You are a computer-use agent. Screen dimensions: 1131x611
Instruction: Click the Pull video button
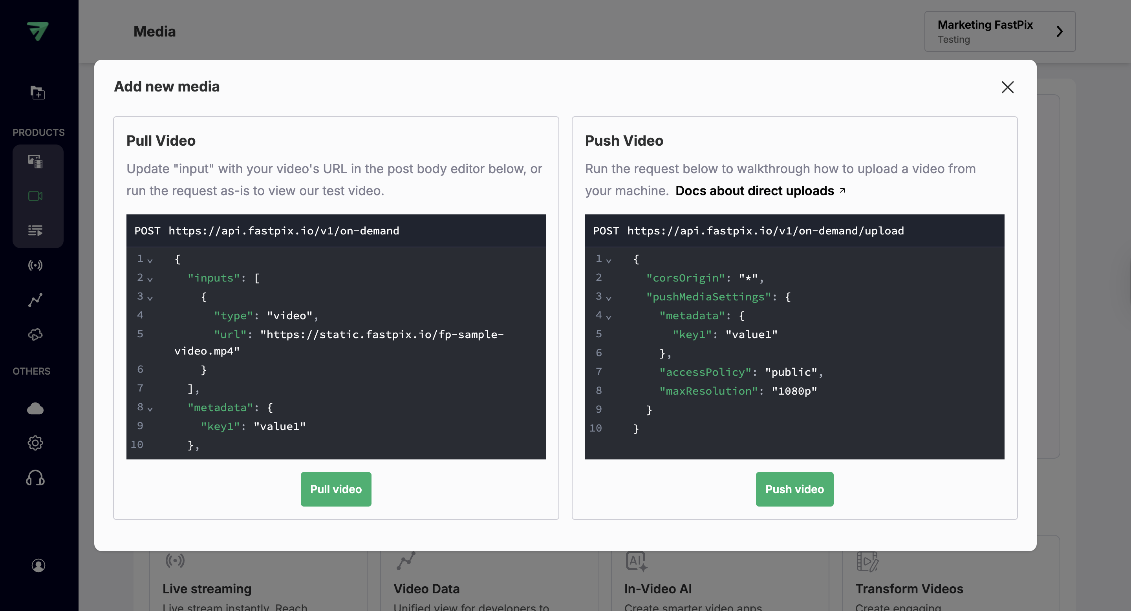(x=335, y=489)
